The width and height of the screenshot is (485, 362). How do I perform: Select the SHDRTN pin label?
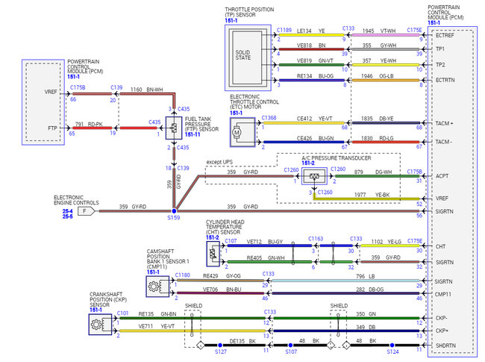[445, 346]
